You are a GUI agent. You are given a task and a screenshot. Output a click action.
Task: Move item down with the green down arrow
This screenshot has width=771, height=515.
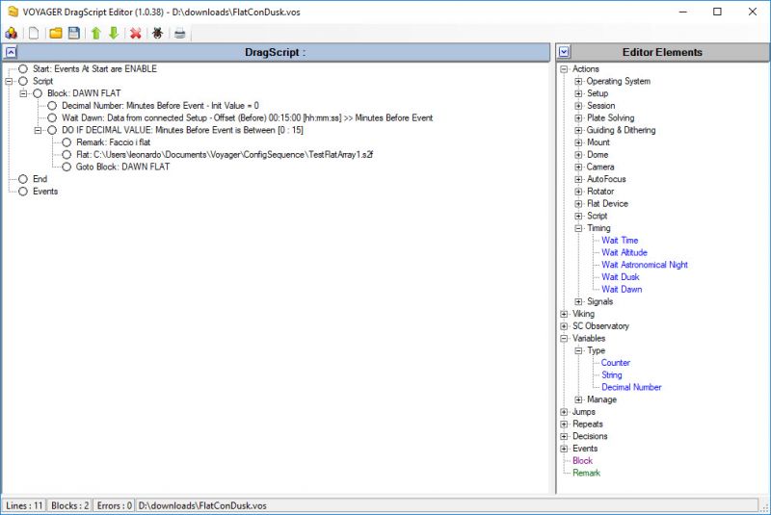point(114,33)
